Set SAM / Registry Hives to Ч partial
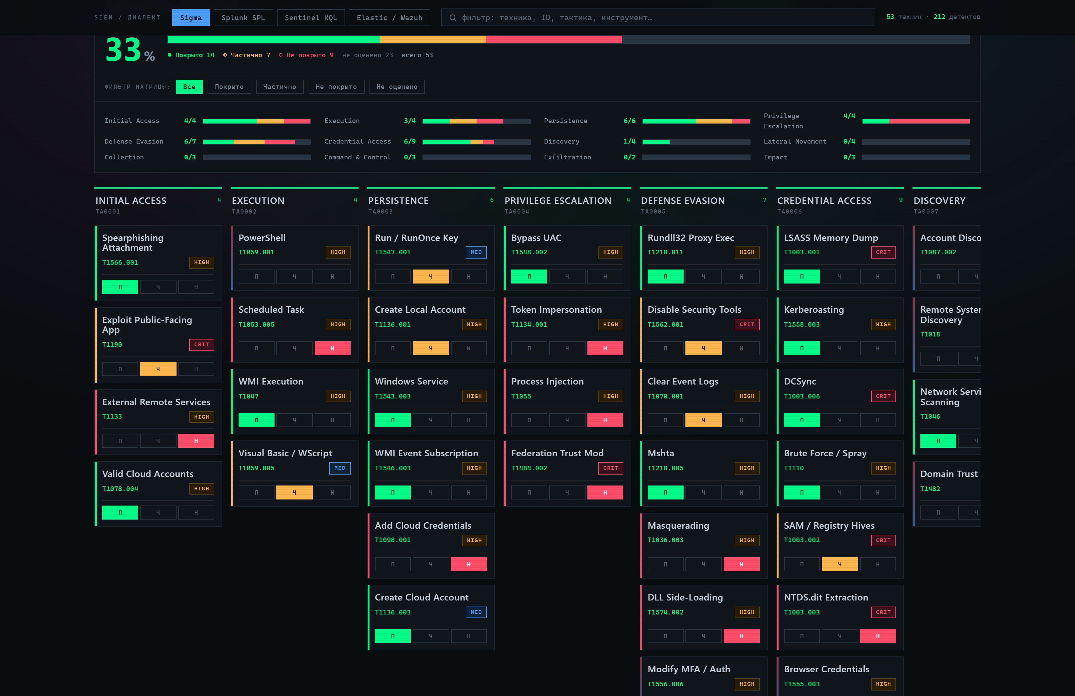Image resolution: width=1075 pixels, height=696 pixels. [x=840, y=564]
